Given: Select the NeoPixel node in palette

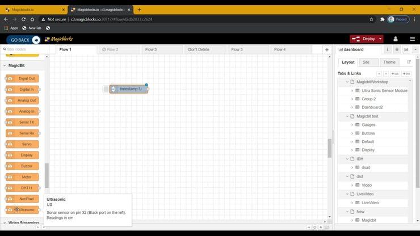Looking at the screenshot, I should point(23,199).
